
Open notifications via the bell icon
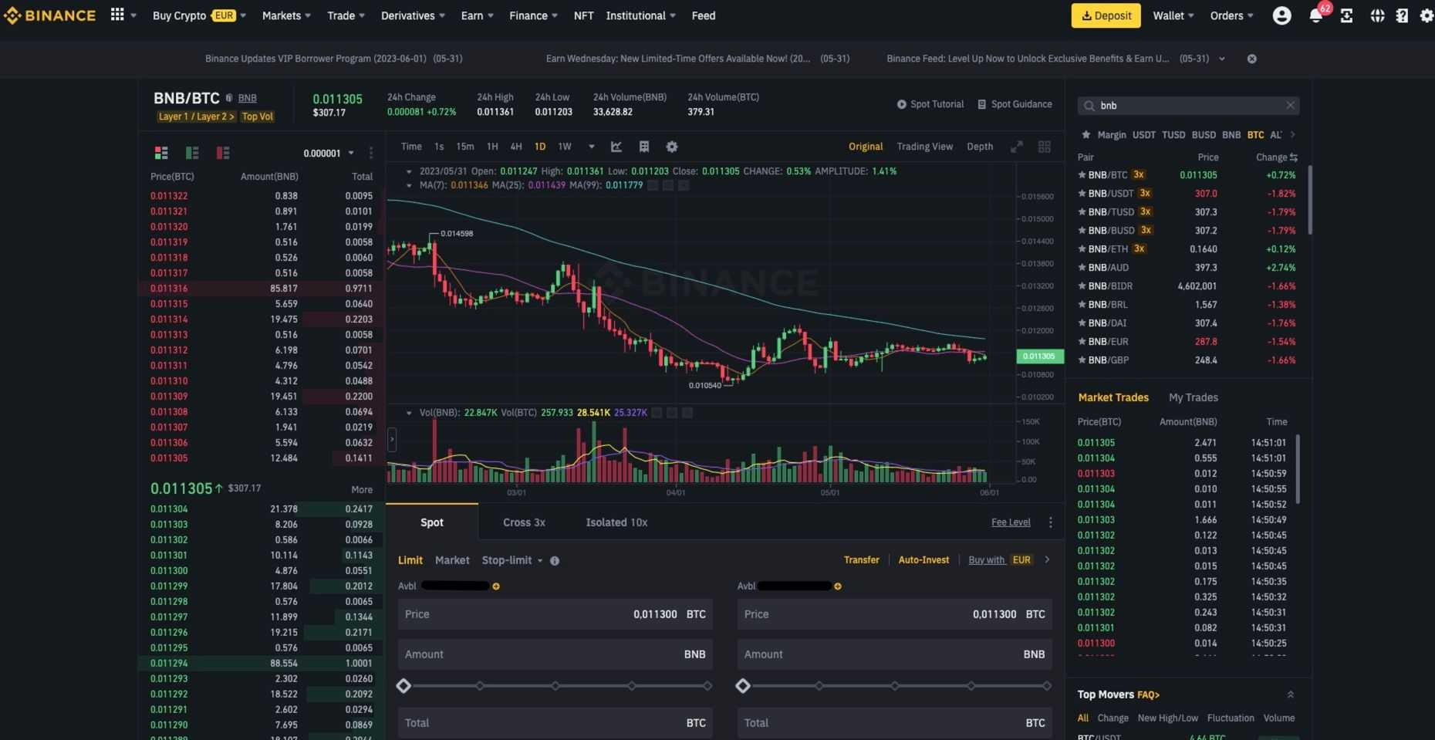1315,15
